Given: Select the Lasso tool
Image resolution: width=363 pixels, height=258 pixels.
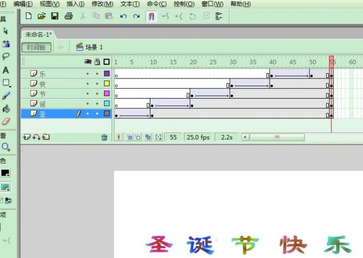Looking at the screenshot, I should (6, 57).
